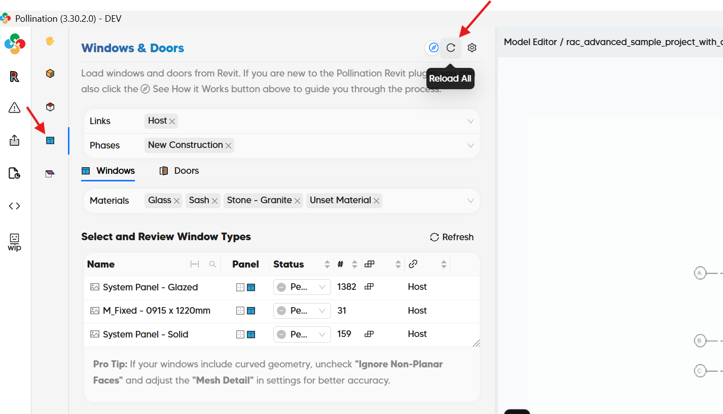Open status dropdown for System Panel - Glazed

(302, 287)
